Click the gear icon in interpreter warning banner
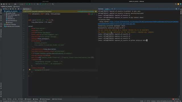 pos(96,11)
